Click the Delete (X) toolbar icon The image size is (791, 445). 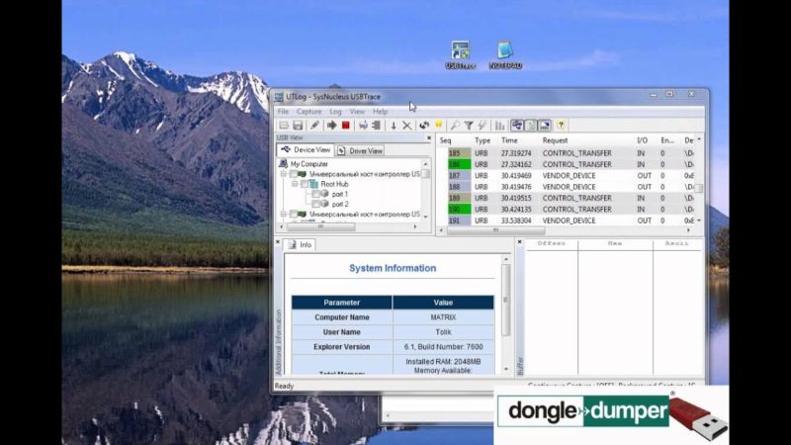point(406,126)
